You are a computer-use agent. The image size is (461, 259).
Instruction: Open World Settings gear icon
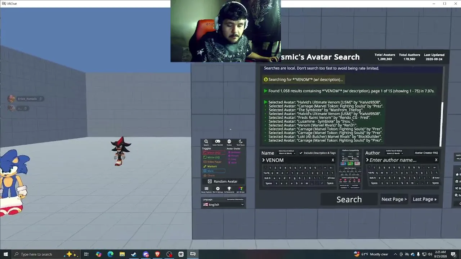pos(218,190)
